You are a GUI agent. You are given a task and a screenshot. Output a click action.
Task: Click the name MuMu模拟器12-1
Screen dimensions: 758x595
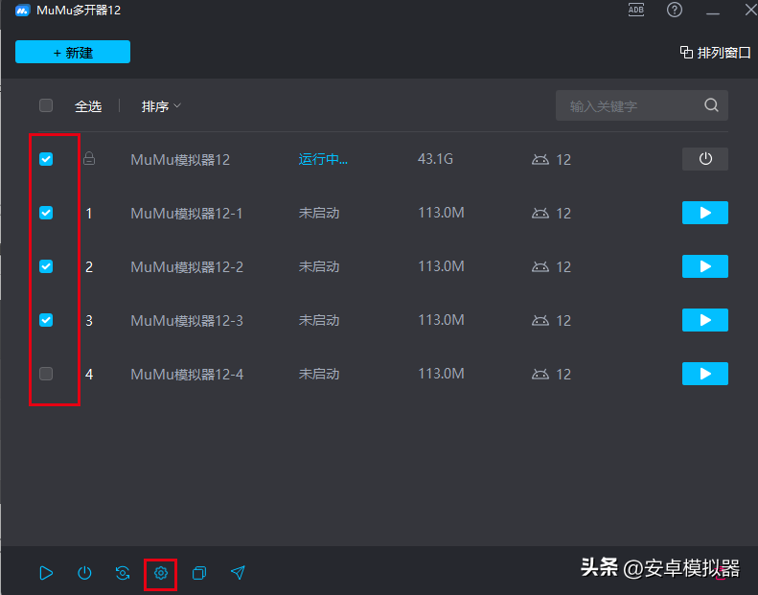tap(187, 213)
